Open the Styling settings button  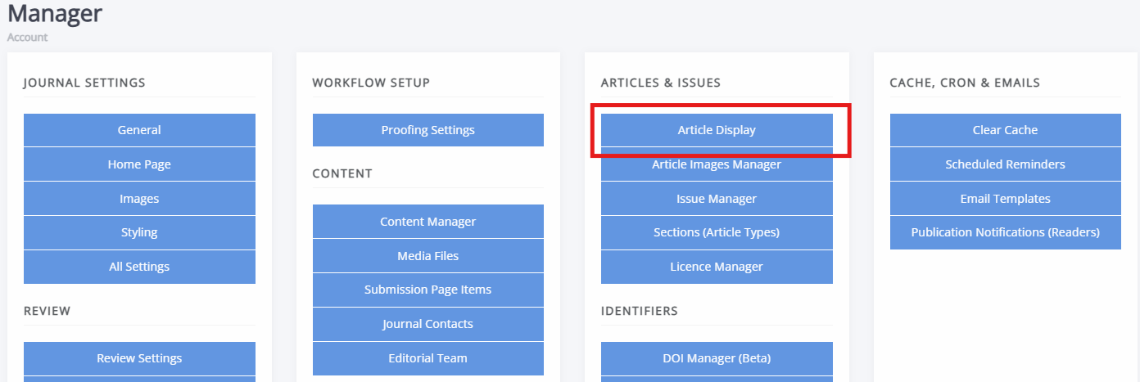click(139, 232)
